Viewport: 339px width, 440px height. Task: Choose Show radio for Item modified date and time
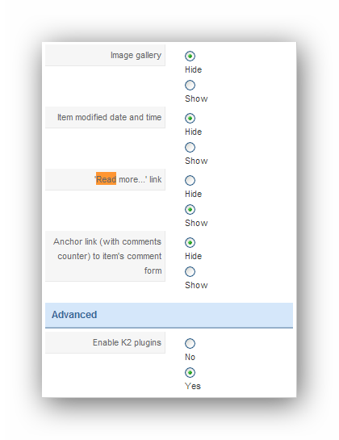pyautogui.click(x=190, y=147)
